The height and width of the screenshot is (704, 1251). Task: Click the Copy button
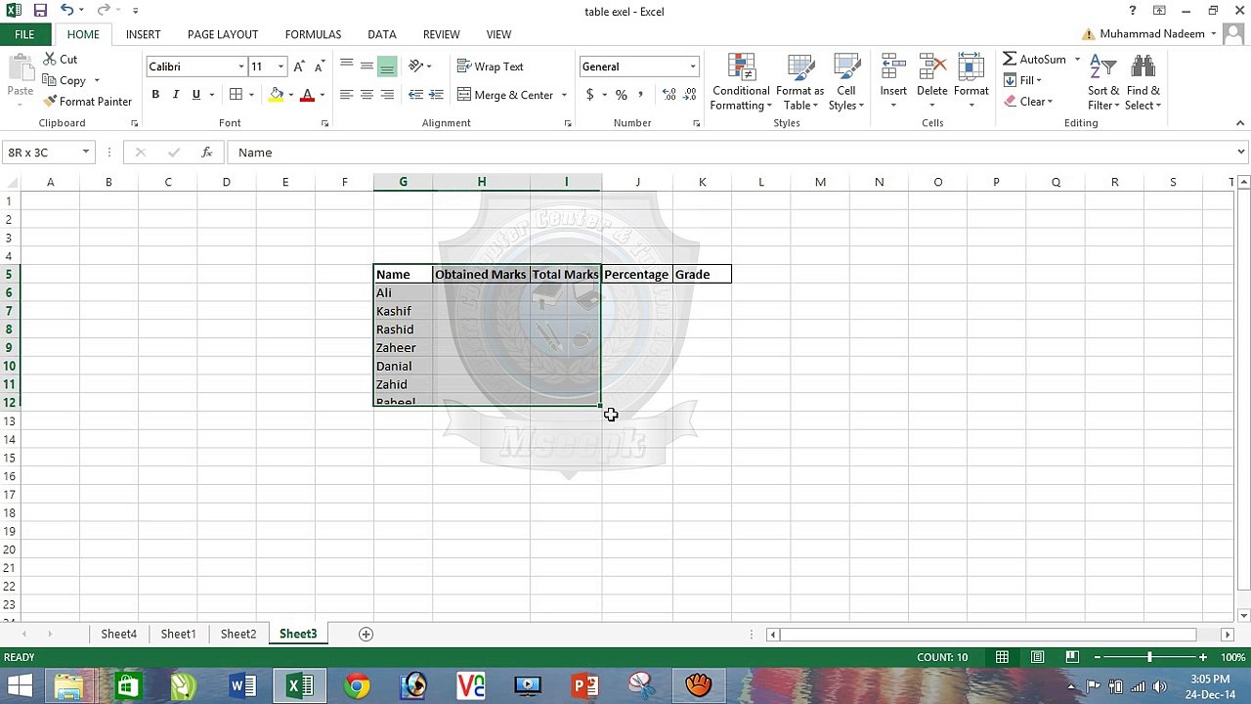click(64, 80)
